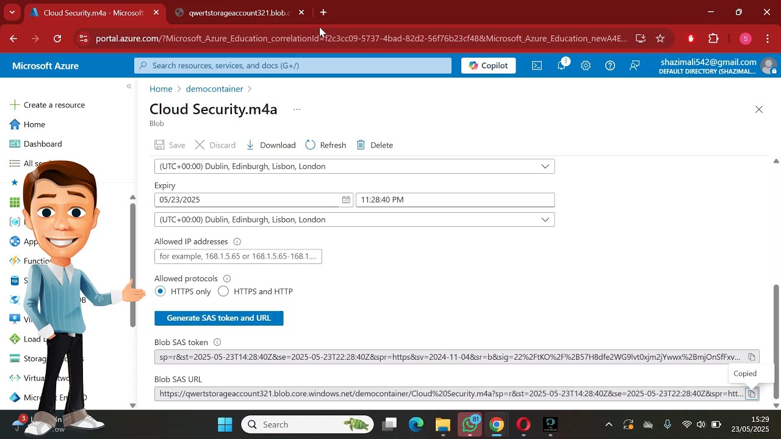Select HTTPS and HTTP protocol
The width and height of the screenshot is (781, 439).
[223, 291]
